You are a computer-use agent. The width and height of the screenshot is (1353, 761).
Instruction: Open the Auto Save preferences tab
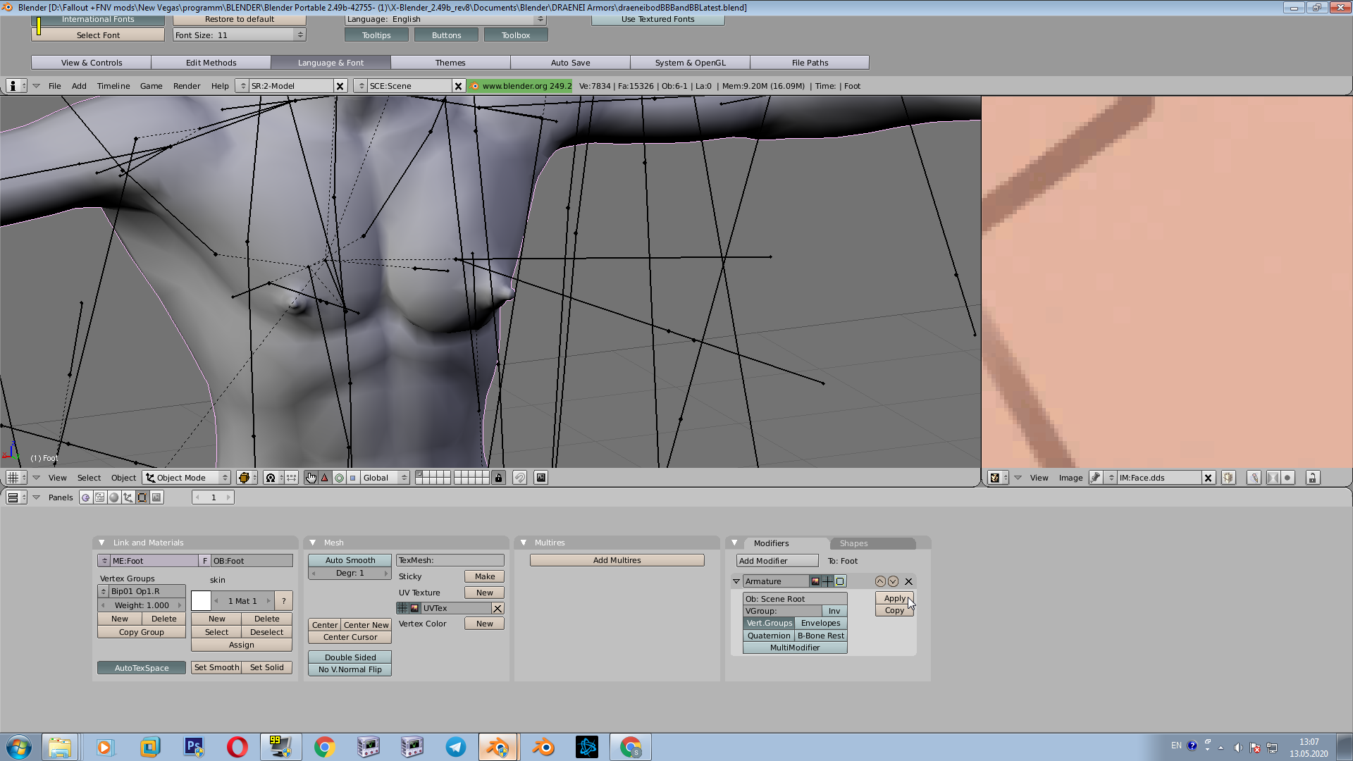pyautogui.click(x=570, y=63)
